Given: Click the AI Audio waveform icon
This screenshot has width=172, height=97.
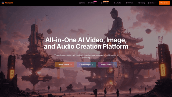Looking at the screenshot, I should point(114,3).
